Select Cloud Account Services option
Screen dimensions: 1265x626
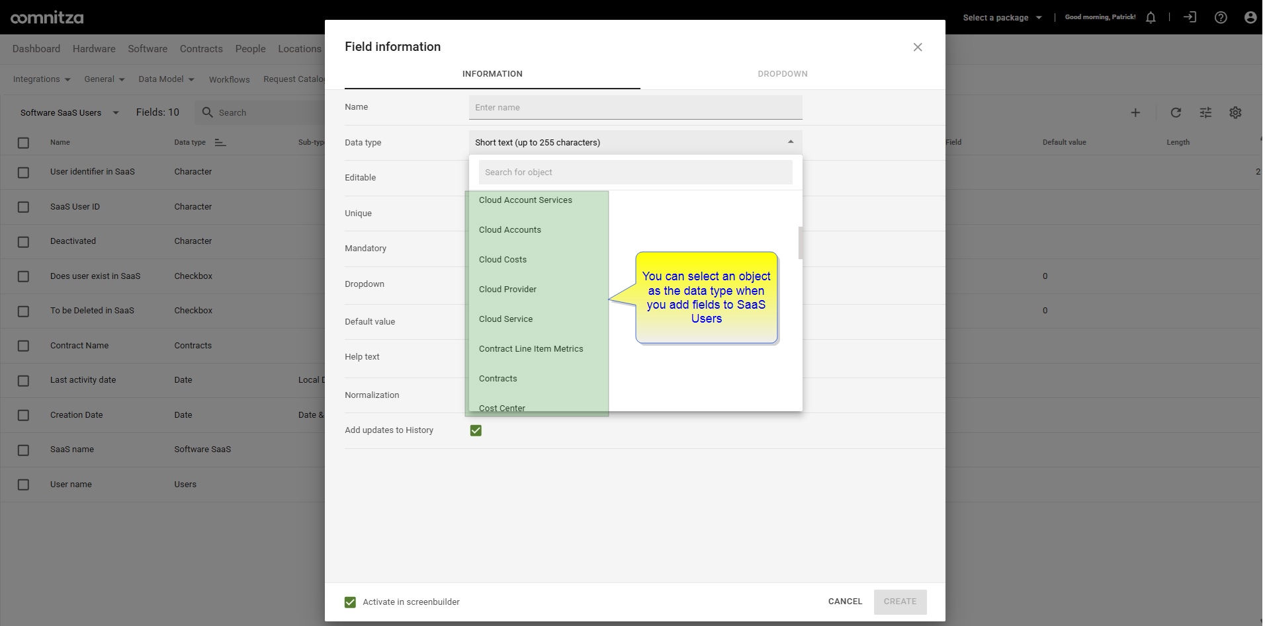pyautogui.click(x=525, y=200)
